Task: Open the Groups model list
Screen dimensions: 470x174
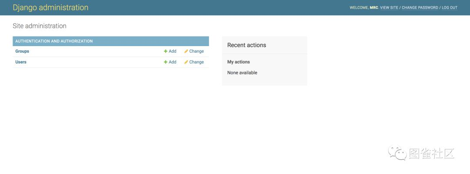Action: coord(22,51)
